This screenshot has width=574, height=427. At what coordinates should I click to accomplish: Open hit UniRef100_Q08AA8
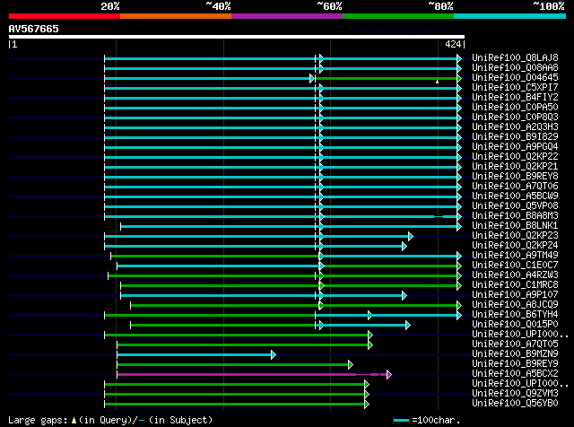click(x=515, y=67)
